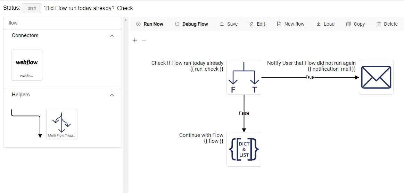Collapse the Connectors section
Screen dimensions: 404x193
tap(112, 36)
